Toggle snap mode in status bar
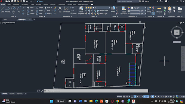Screen dimensions: 185x104 point(127,97)
